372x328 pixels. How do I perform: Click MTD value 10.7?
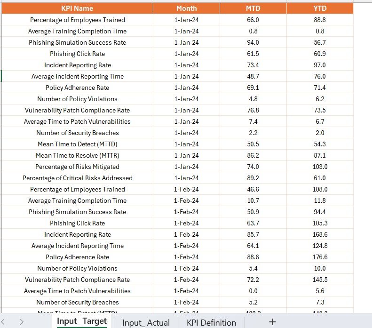pyautogui.click(x=253, y=200)
